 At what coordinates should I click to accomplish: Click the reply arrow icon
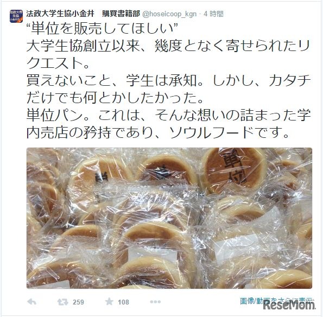pyautogui.click(x=31, y=302)
